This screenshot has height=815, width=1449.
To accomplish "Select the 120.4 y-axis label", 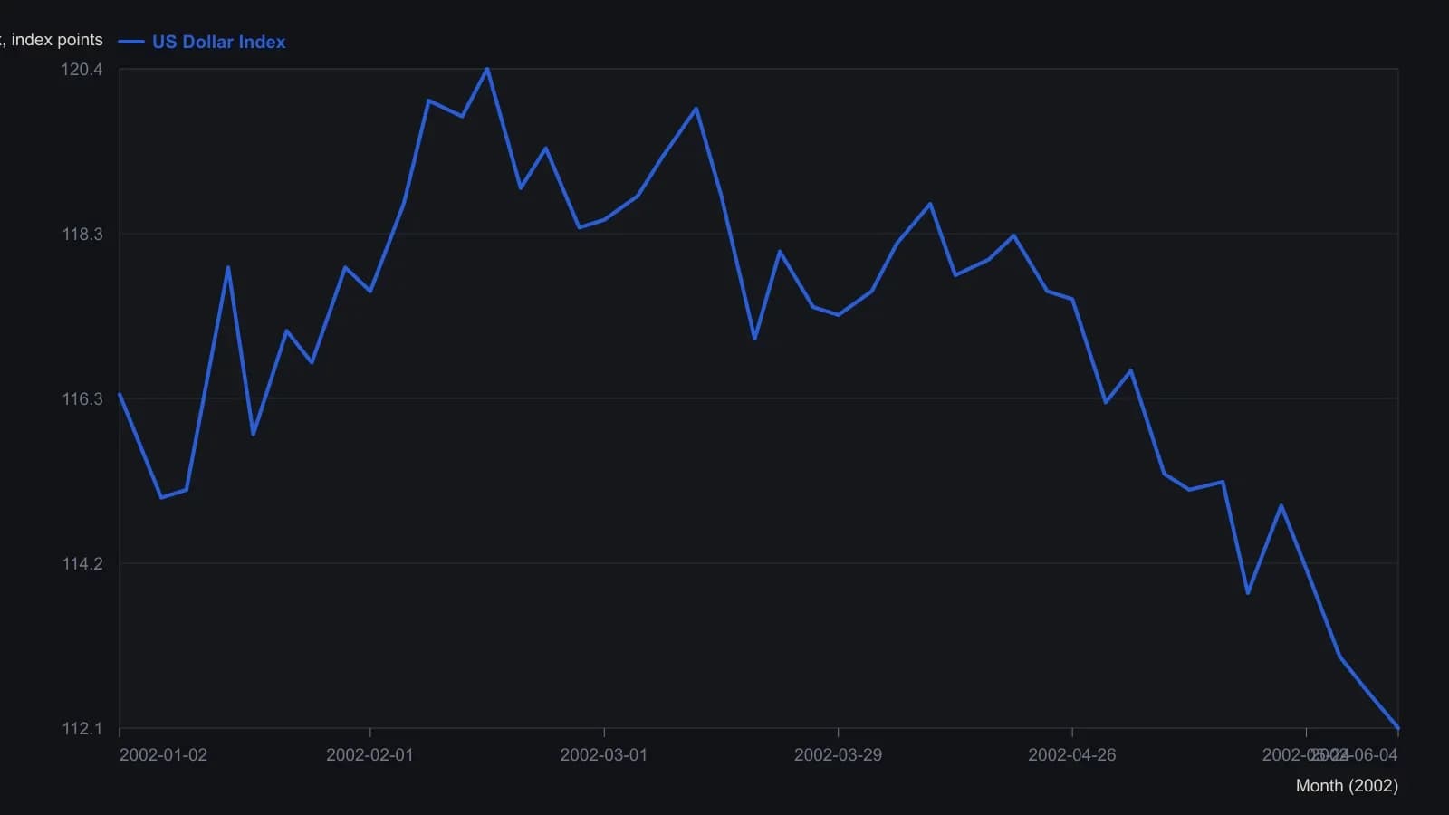I will pyautogui.click(x=82, y=70).
